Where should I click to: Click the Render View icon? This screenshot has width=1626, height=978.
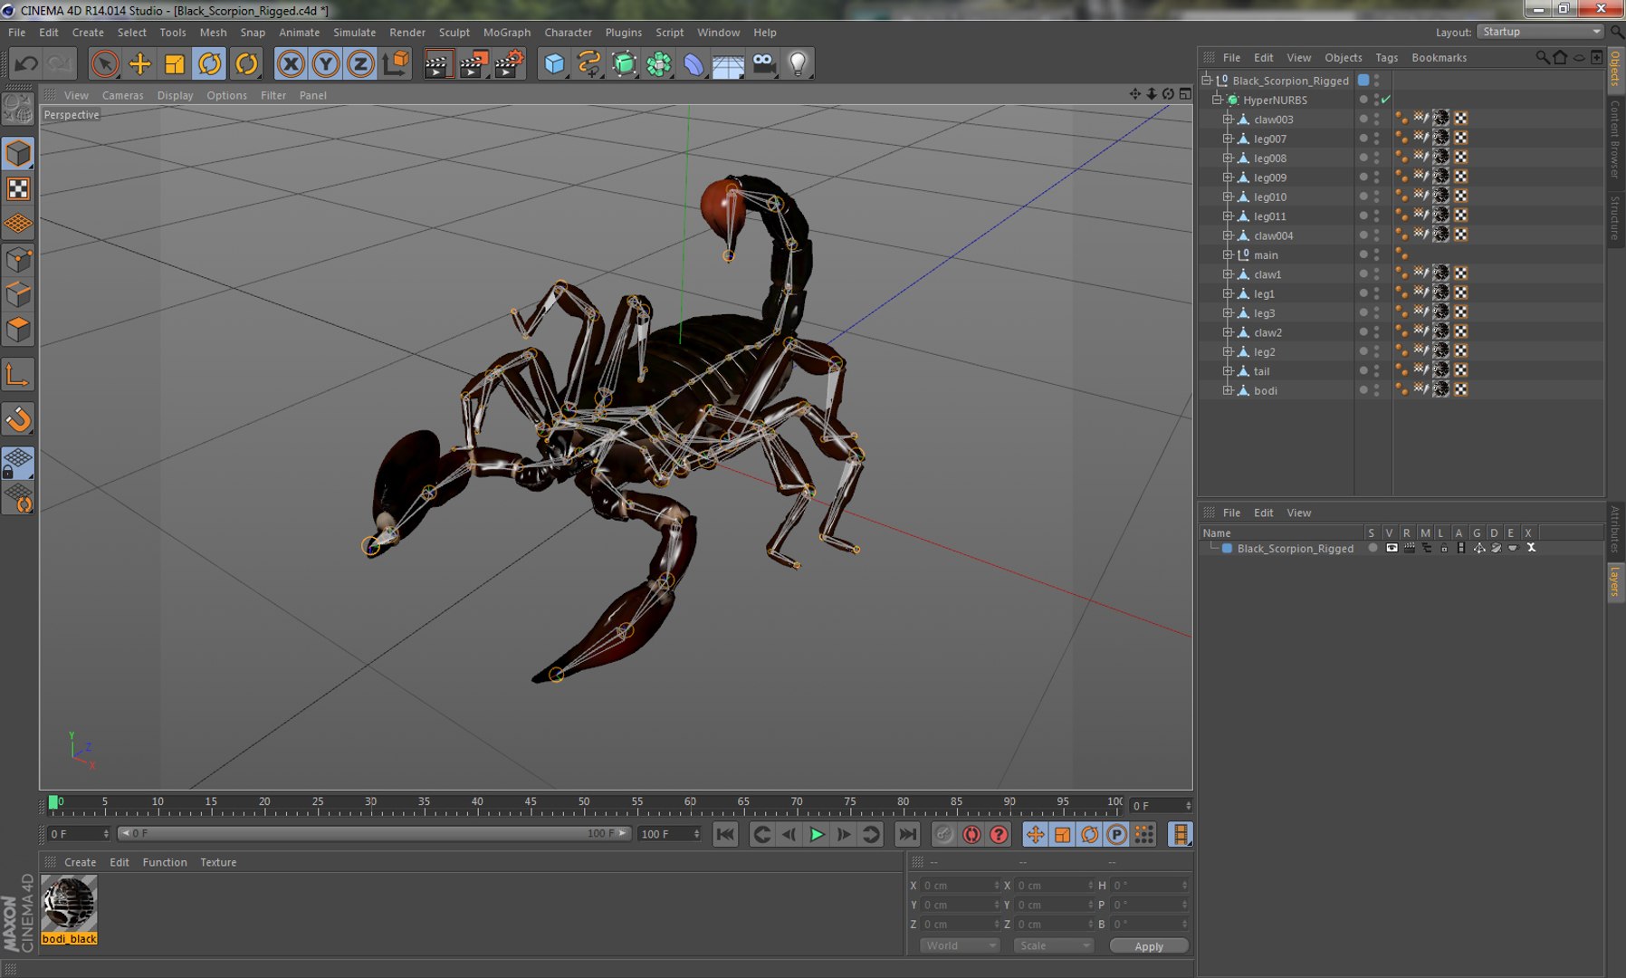[x=437, y=63]
